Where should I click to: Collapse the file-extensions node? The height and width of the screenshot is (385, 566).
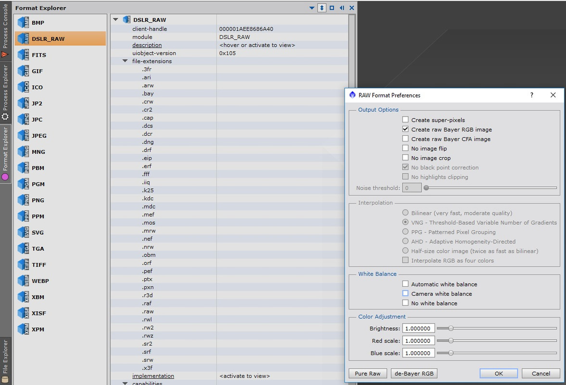pos(125,61)
